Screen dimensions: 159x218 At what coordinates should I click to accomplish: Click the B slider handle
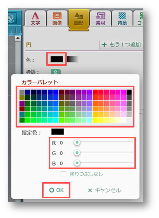click(77, 163)
